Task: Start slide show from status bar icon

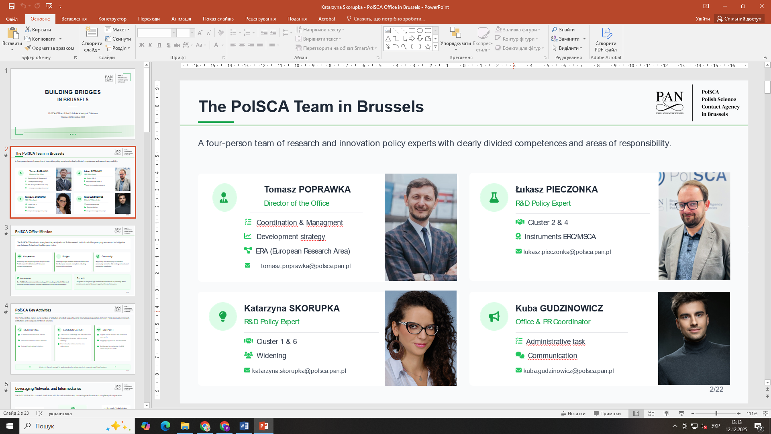Action: coord(681,414)
